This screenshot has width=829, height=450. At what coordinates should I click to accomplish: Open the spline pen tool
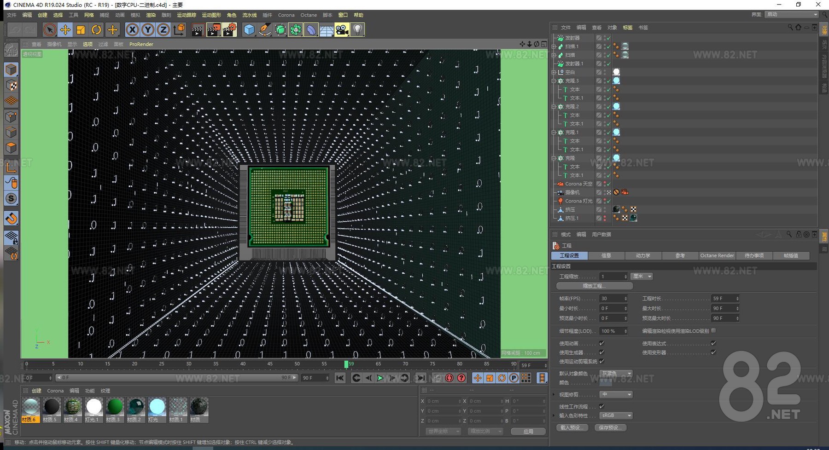pyautogui.click(x=265, y=30)
